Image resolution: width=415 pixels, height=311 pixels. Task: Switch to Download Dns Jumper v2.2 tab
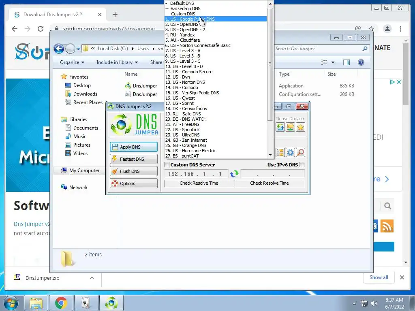click(x=58, y=15)
